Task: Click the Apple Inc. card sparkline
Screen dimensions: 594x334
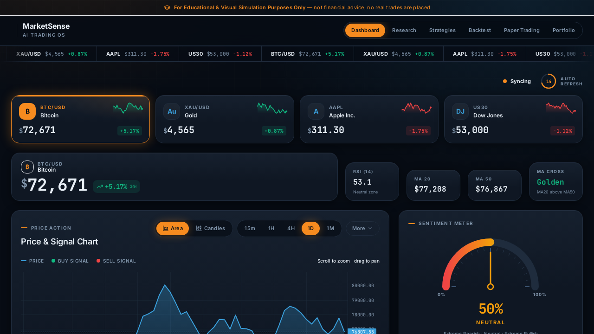Action: point(416,108)
